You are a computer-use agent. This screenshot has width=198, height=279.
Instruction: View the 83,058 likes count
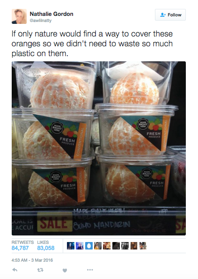46,248
